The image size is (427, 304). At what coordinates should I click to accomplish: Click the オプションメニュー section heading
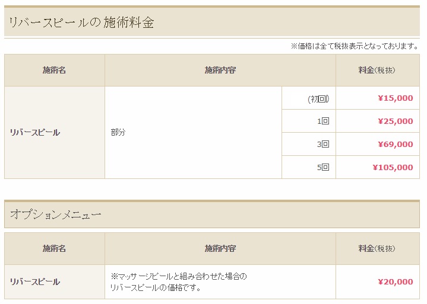[x=56, y=215]
